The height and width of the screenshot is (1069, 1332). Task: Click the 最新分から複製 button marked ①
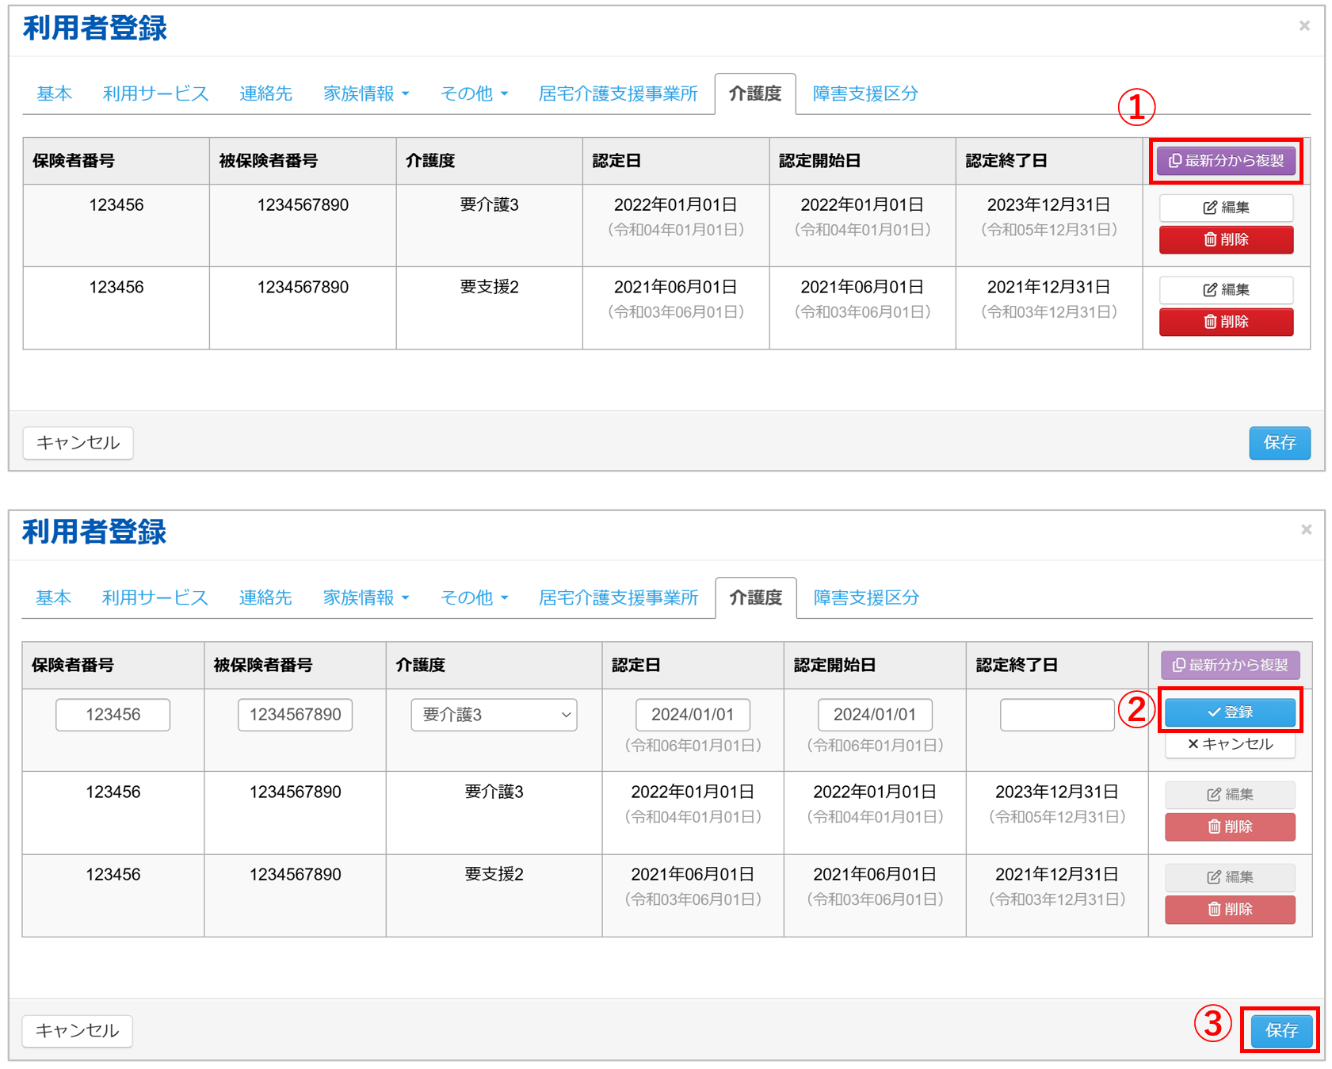[x=1225, y=161]
